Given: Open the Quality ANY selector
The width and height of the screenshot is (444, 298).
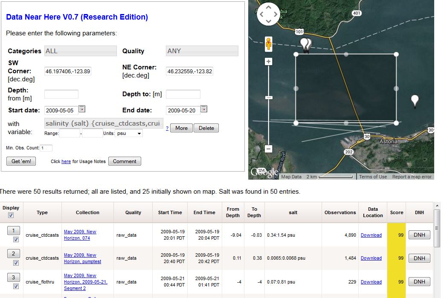Looking at the screenshot, I should coord(202,51).
